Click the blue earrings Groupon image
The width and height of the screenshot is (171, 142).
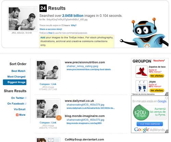point(142,86)
